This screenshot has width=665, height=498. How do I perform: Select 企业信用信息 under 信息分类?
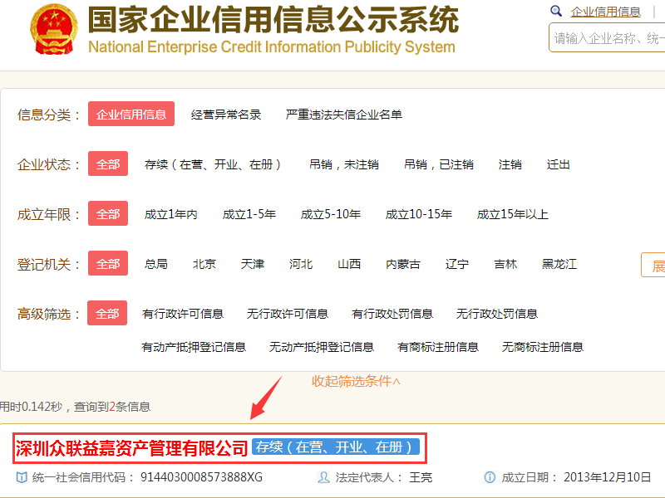(131, 114)
